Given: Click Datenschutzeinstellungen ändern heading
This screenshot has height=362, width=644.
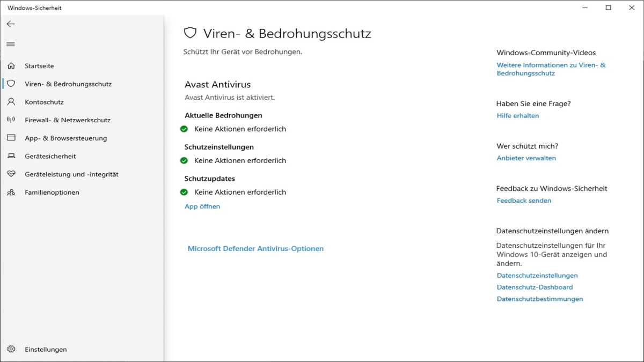Looking at the screenshot, I should tap(552, 231).
